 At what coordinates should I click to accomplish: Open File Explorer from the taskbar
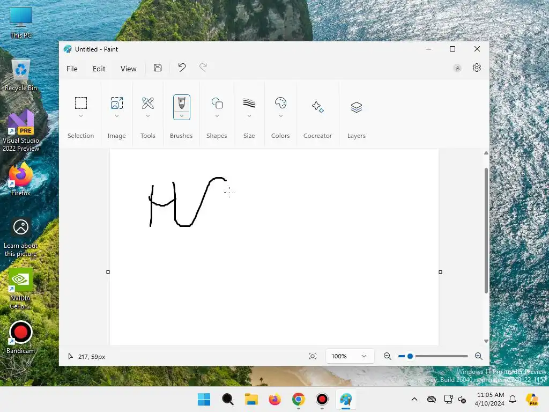251,399
